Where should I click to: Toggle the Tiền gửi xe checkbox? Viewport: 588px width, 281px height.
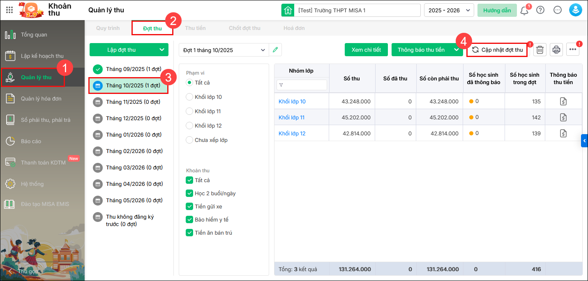(x=189, y=206)
